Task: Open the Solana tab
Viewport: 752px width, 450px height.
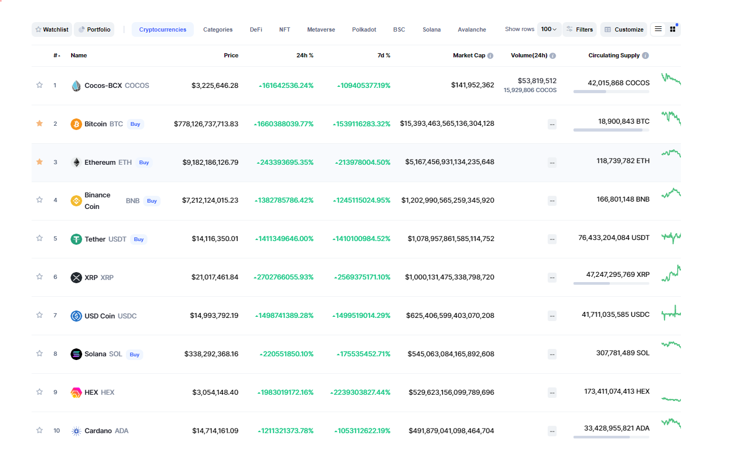Action: click(432, 29)
